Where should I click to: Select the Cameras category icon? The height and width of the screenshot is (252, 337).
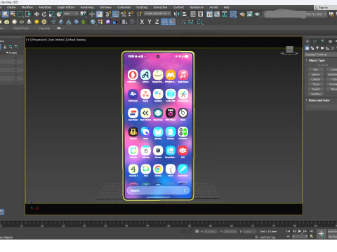tap(322, 48)
